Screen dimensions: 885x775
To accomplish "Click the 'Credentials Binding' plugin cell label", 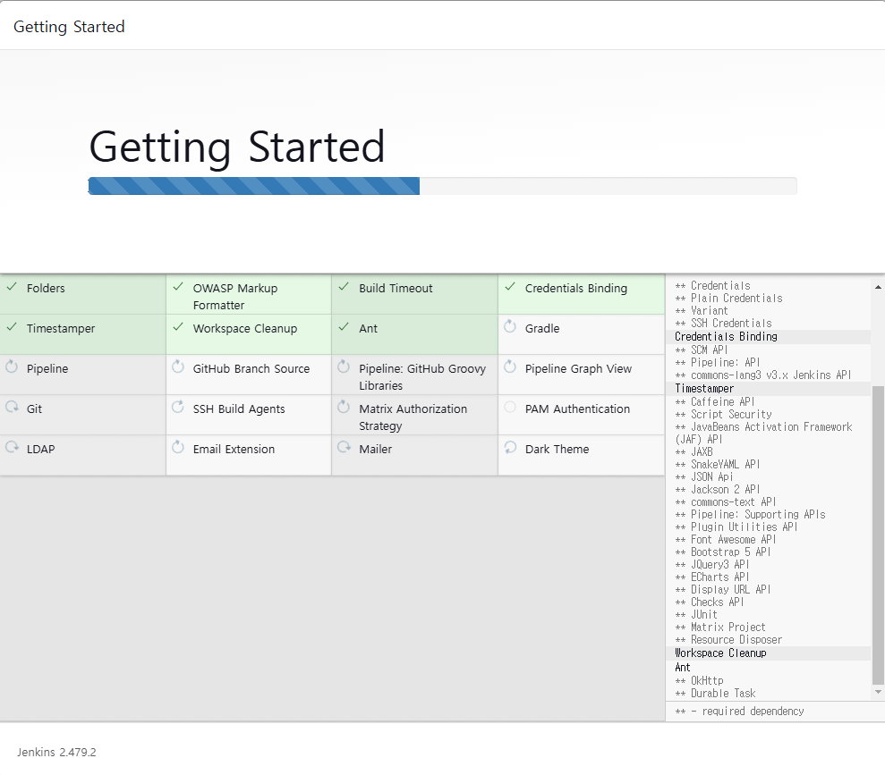I will tap(575, 288).
